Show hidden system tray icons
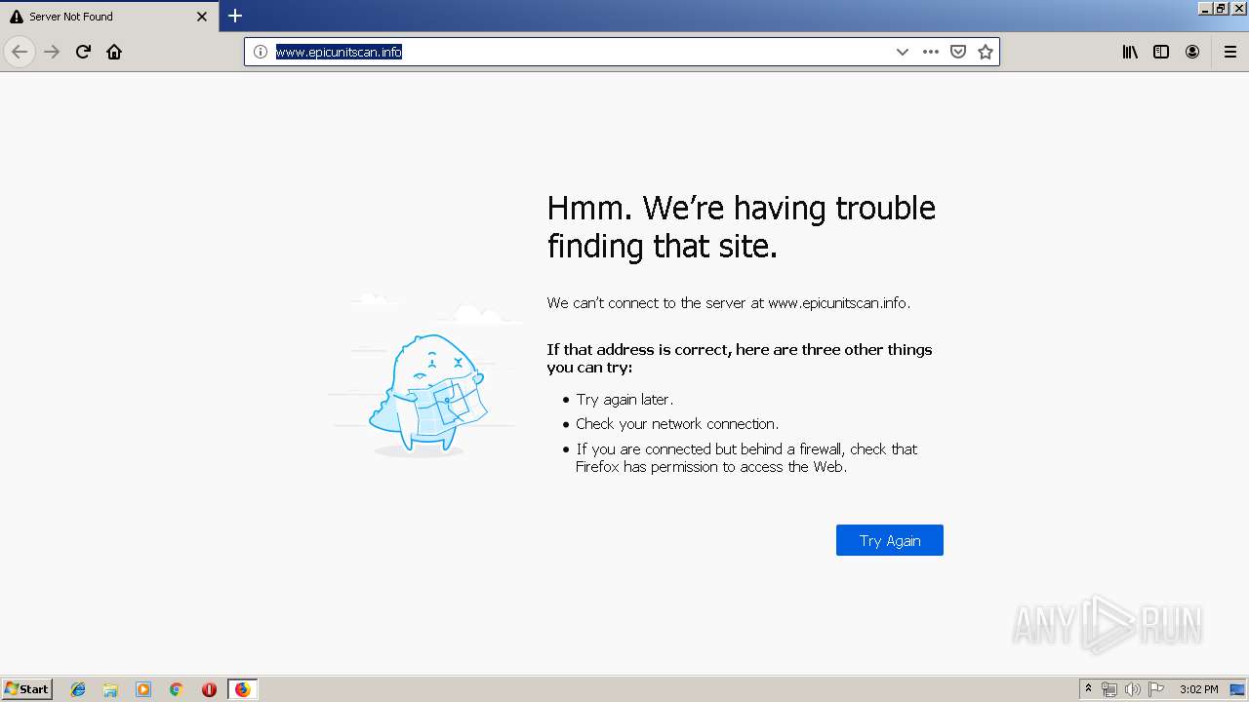 coord(1088,689)
